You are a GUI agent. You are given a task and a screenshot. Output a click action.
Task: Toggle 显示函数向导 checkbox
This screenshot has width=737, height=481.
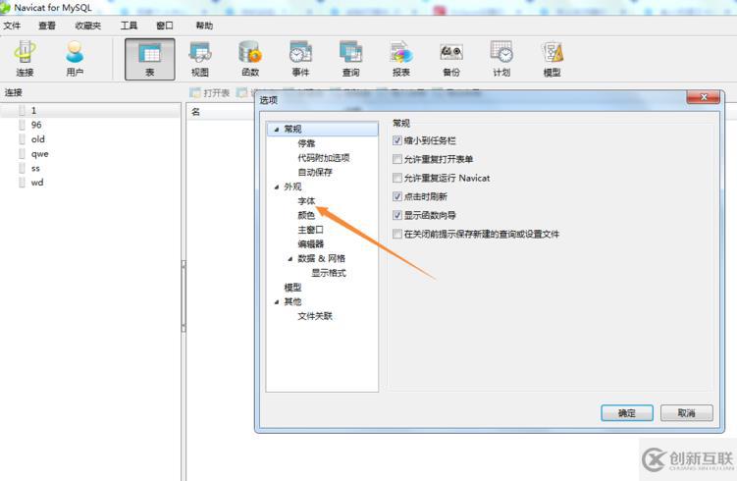click(397, 215)
